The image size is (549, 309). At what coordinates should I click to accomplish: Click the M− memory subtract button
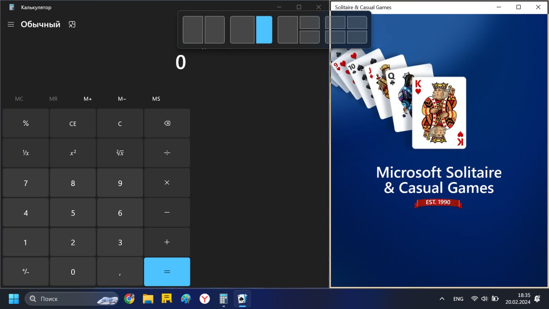point(122,99)
